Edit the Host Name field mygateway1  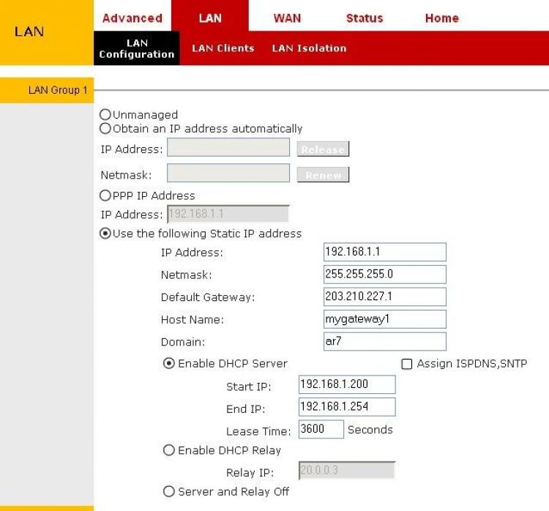tap(385, 319)
